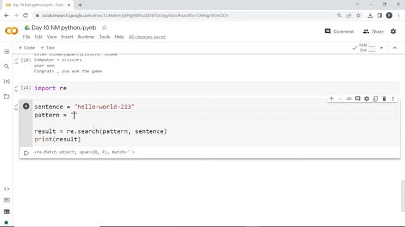
Task: Open the Files folder panel
Action: (7, 96)
